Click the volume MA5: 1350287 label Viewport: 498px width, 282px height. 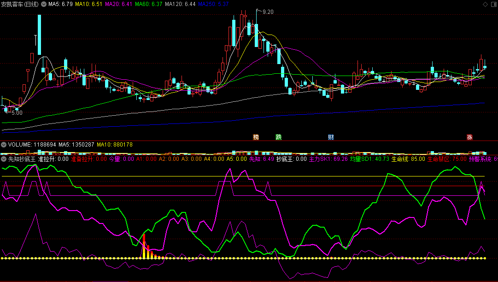point(76,145)
